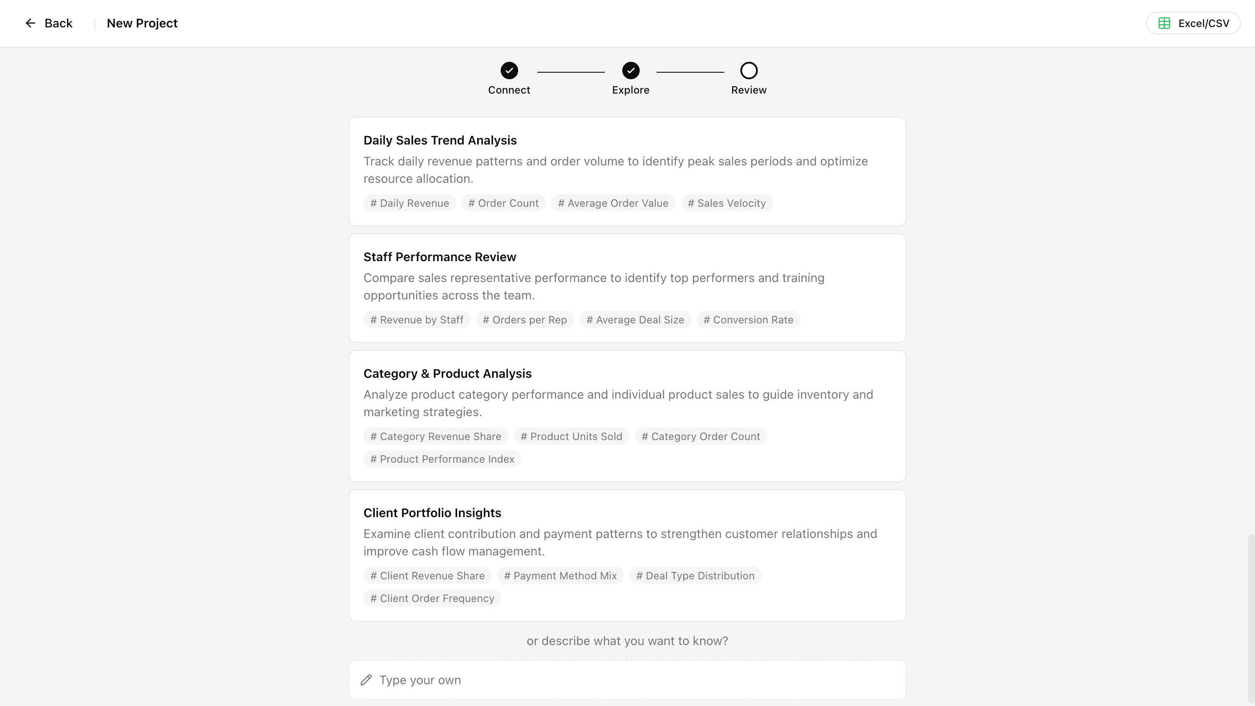
Task: Click the Explore step label
Action: click(x=631, y=90)
